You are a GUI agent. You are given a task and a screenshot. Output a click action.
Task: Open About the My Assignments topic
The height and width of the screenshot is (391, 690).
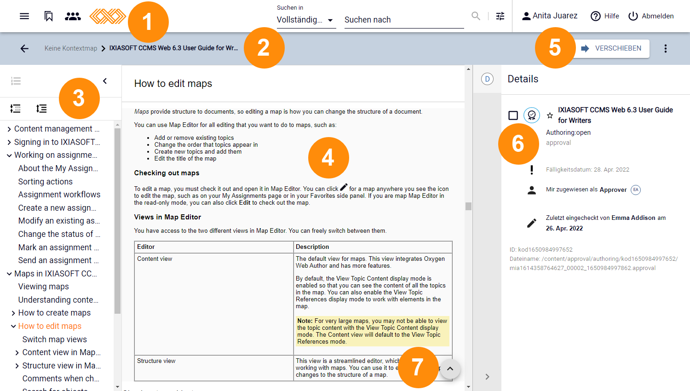[x=58, y=168]
